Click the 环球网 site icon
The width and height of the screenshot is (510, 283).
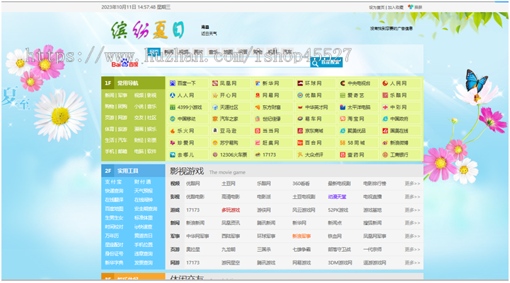click(300, 83)
